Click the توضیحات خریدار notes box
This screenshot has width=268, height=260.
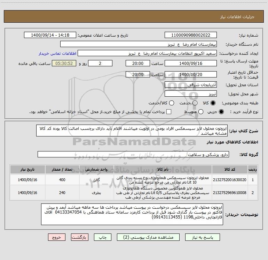pyautogui.click(x=132, y=214)
